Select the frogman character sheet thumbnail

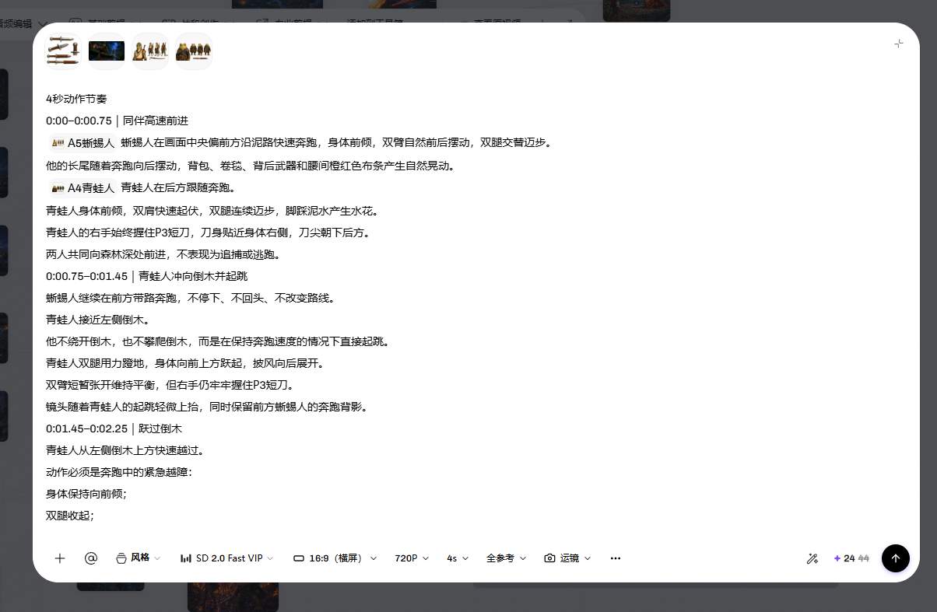click(x=194, y=51)
